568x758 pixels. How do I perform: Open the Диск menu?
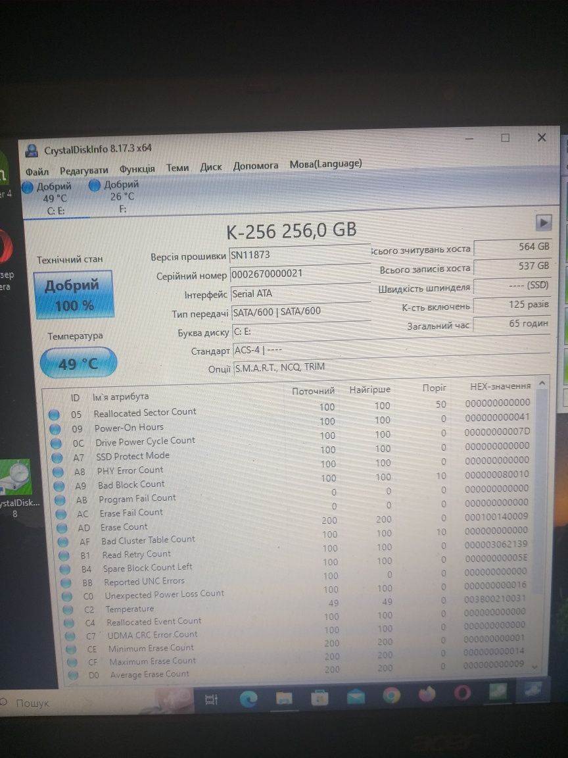click(211, 166)
